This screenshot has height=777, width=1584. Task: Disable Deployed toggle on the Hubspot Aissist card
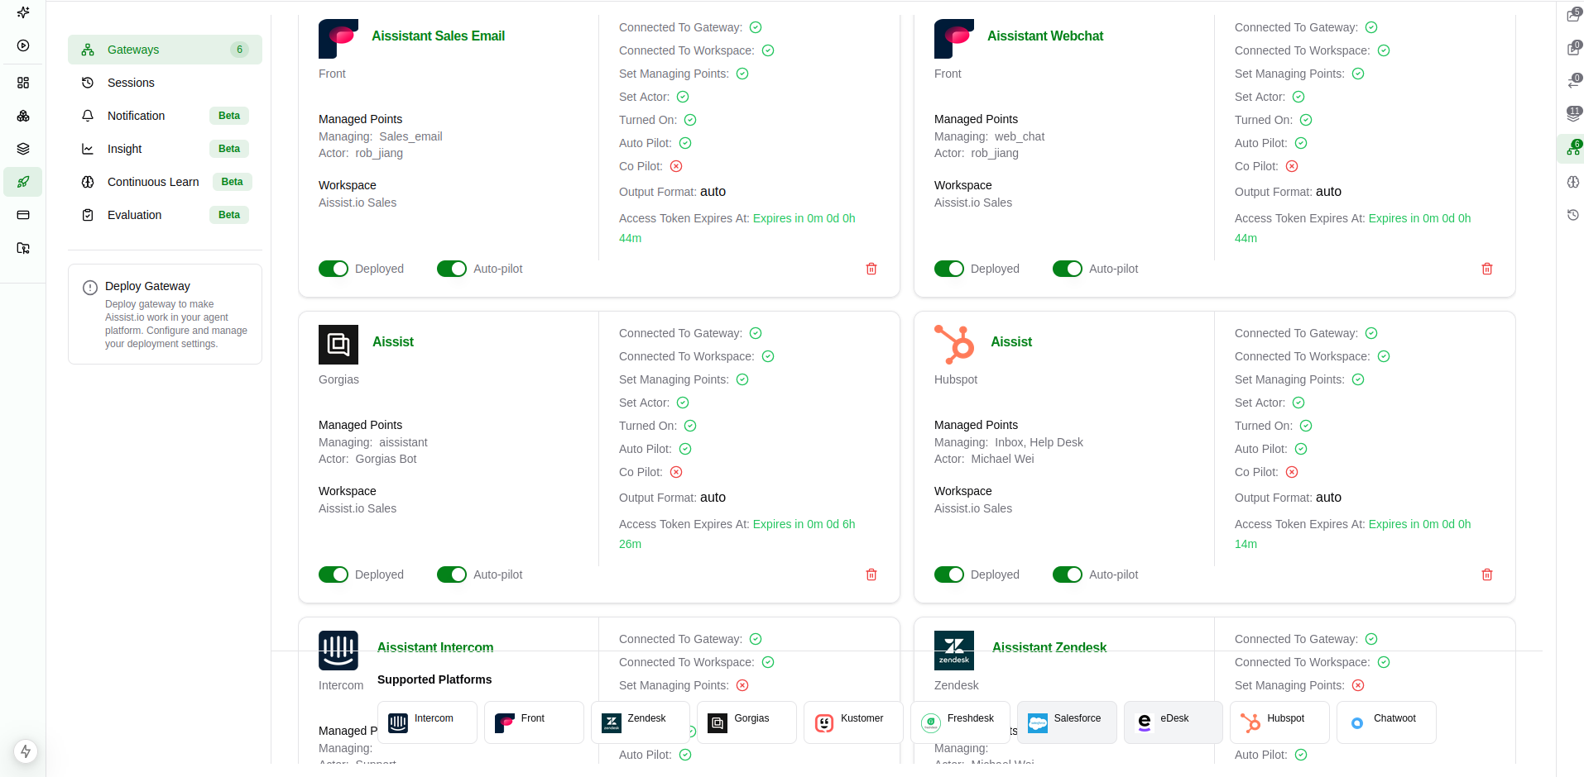pyautogui.click(x=949, y=574)
